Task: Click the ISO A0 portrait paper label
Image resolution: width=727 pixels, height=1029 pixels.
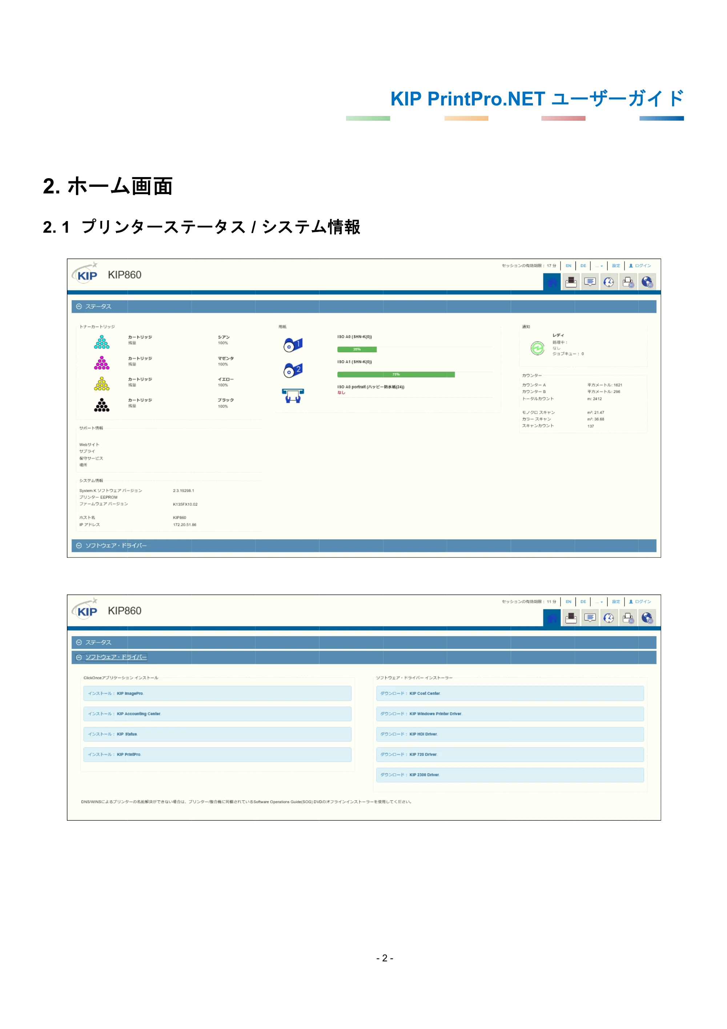Action: 371,387
